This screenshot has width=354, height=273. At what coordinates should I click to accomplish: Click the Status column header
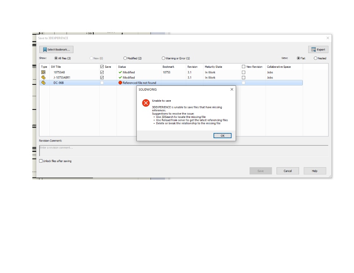[122, 67]
